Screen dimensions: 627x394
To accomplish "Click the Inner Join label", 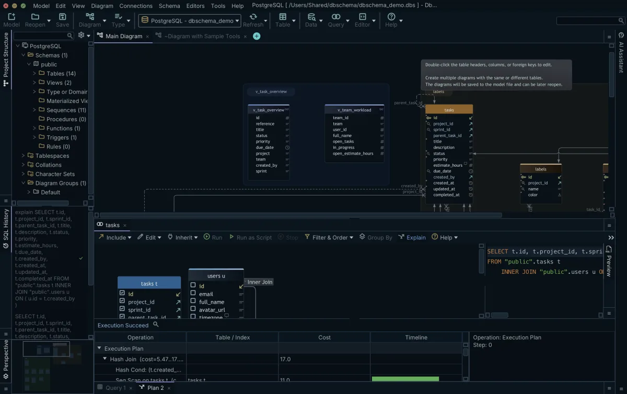I will [260, 282].
